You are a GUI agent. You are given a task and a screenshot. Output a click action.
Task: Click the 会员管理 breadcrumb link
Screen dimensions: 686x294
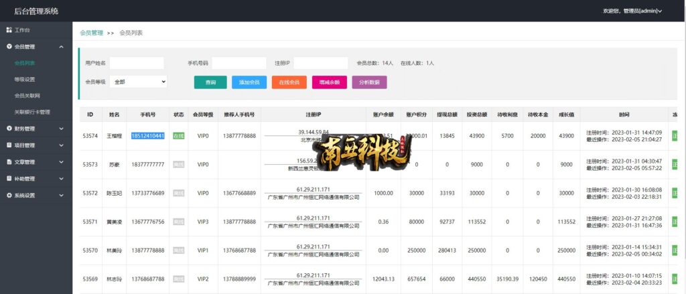click(91, 33)
